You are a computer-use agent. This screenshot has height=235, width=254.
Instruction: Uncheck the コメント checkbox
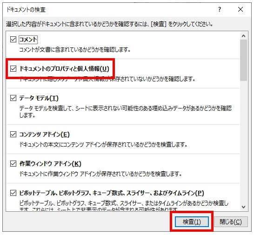pyautogui.click(x=13, y=40)
